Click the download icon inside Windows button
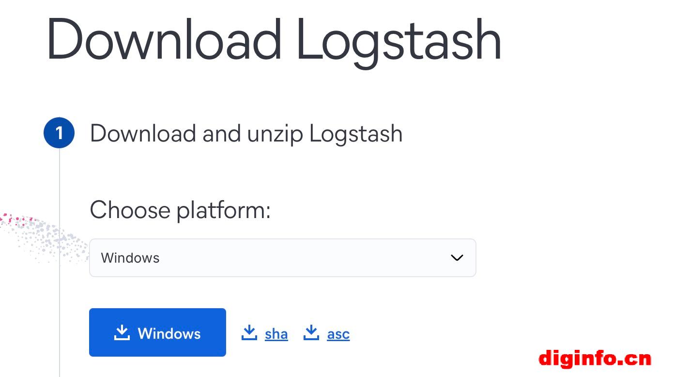The width and height of the screenshot is (674, 377). (122, 333)
